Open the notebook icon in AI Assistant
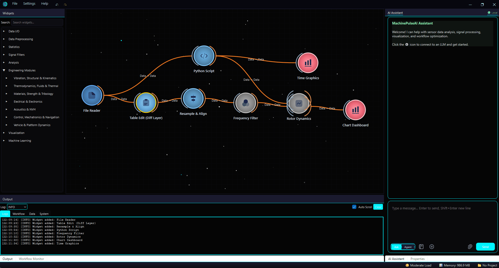This screenshot has height=268, width=499. [x=421, y=247]
